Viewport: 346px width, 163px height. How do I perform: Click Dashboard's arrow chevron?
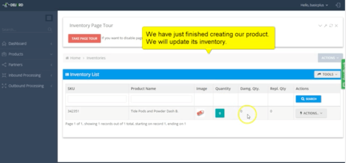click(x=51, y=44)
